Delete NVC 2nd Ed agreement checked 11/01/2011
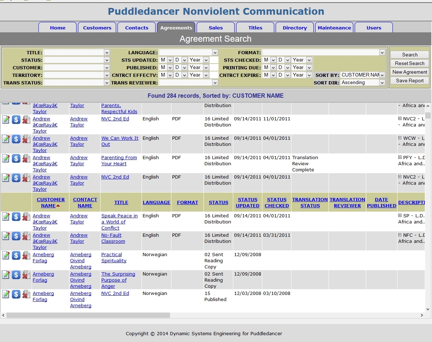This screenshot has height=342, width=432. point(26,120)
